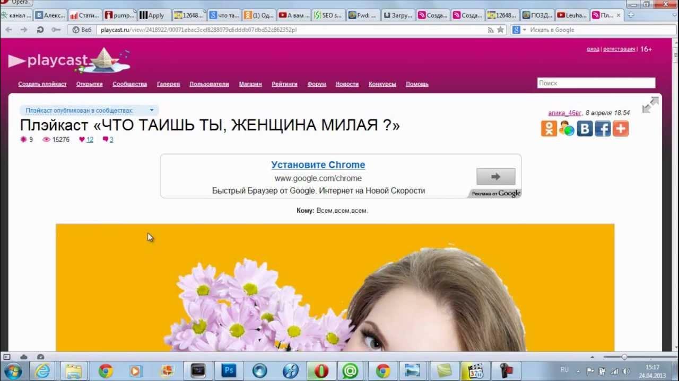Image resolution: width=679 pixels, height=381 pixels.
Task: Click the browser back arrow
Action: (x=8, y=30)
